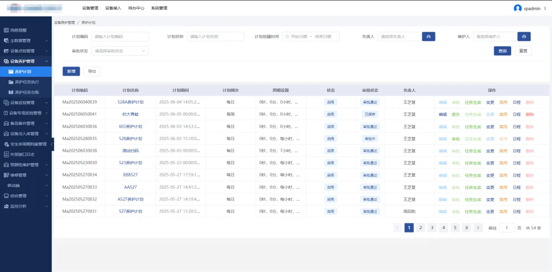Click the 养护任务执行 folder icon
Screen dimensions: 552x272
pos(11,82)
